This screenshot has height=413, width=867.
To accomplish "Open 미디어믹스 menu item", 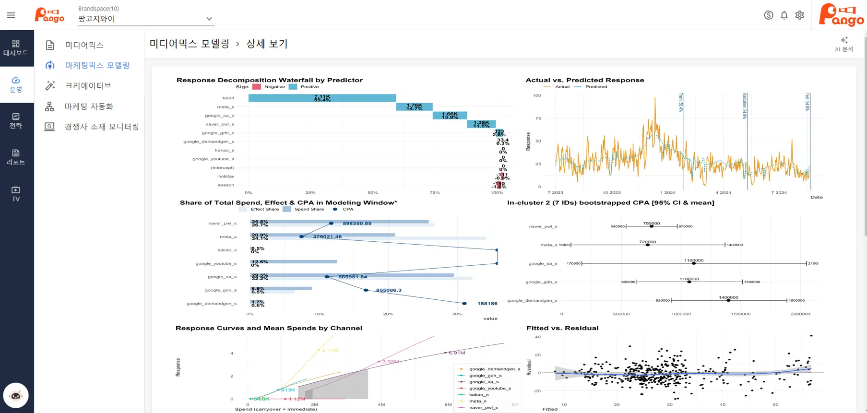I will tap(84, 45).
